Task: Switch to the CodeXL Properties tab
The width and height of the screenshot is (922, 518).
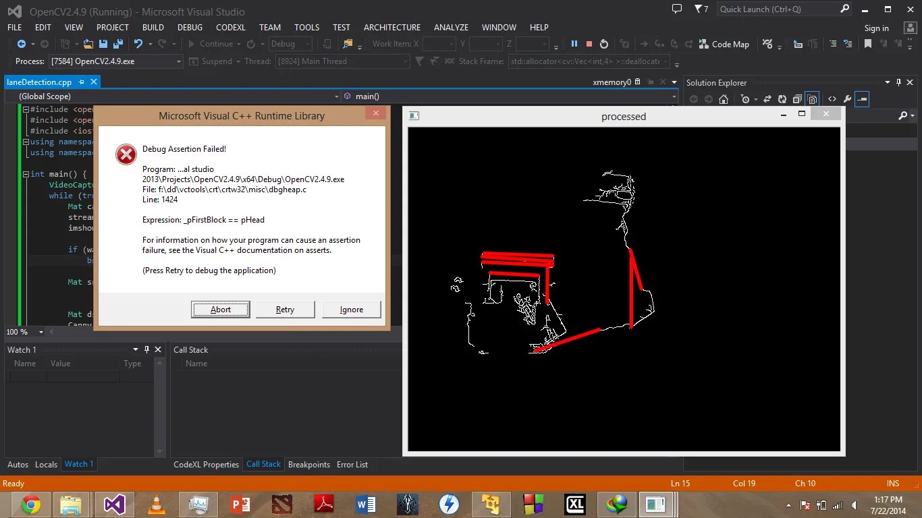Action: 206,465
